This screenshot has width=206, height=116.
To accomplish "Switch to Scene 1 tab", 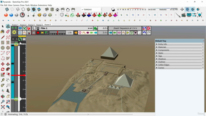I will 15,25.
